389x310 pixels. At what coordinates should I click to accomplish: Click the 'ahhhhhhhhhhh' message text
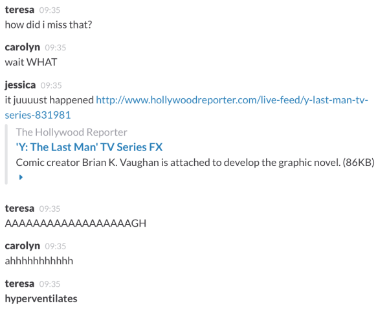(39, 261)
